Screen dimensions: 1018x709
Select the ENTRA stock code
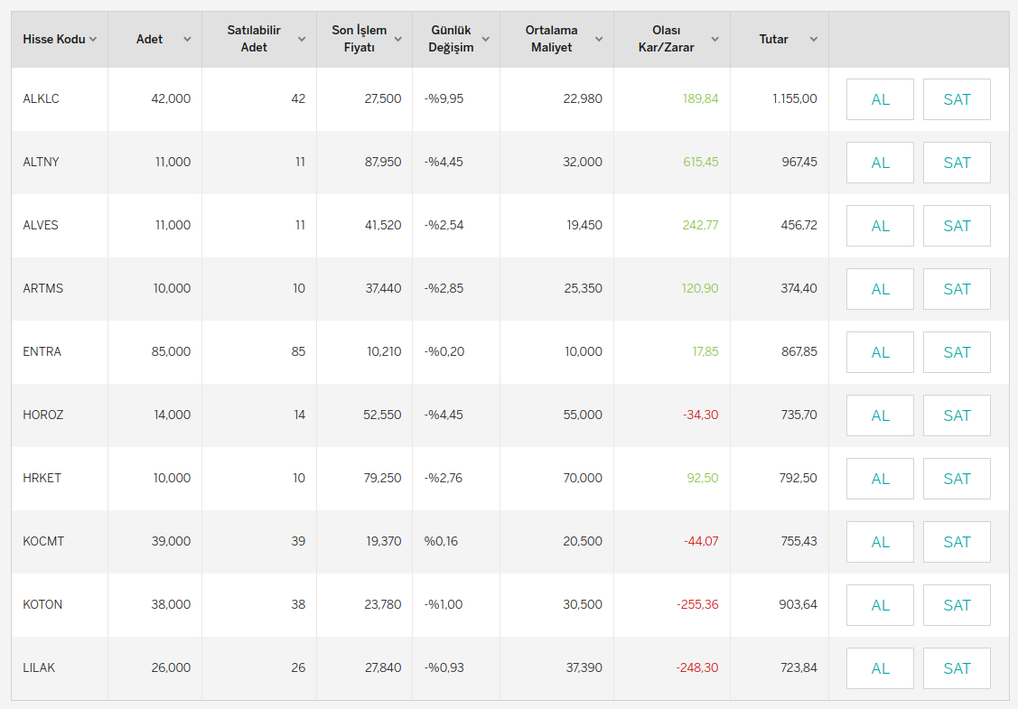pos(42,351)
